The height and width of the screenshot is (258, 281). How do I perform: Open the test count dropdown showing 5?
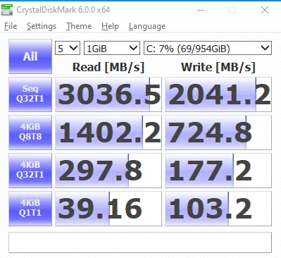[68, 48]
